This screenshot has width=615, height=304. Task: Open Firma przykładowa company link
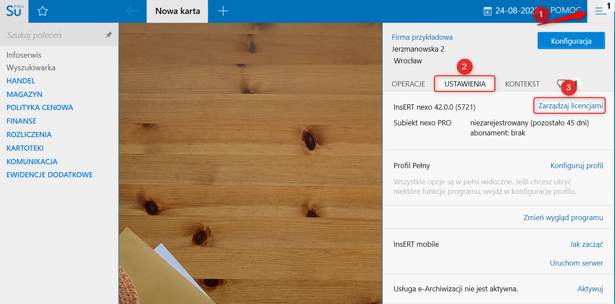click(x=422, y=37)
